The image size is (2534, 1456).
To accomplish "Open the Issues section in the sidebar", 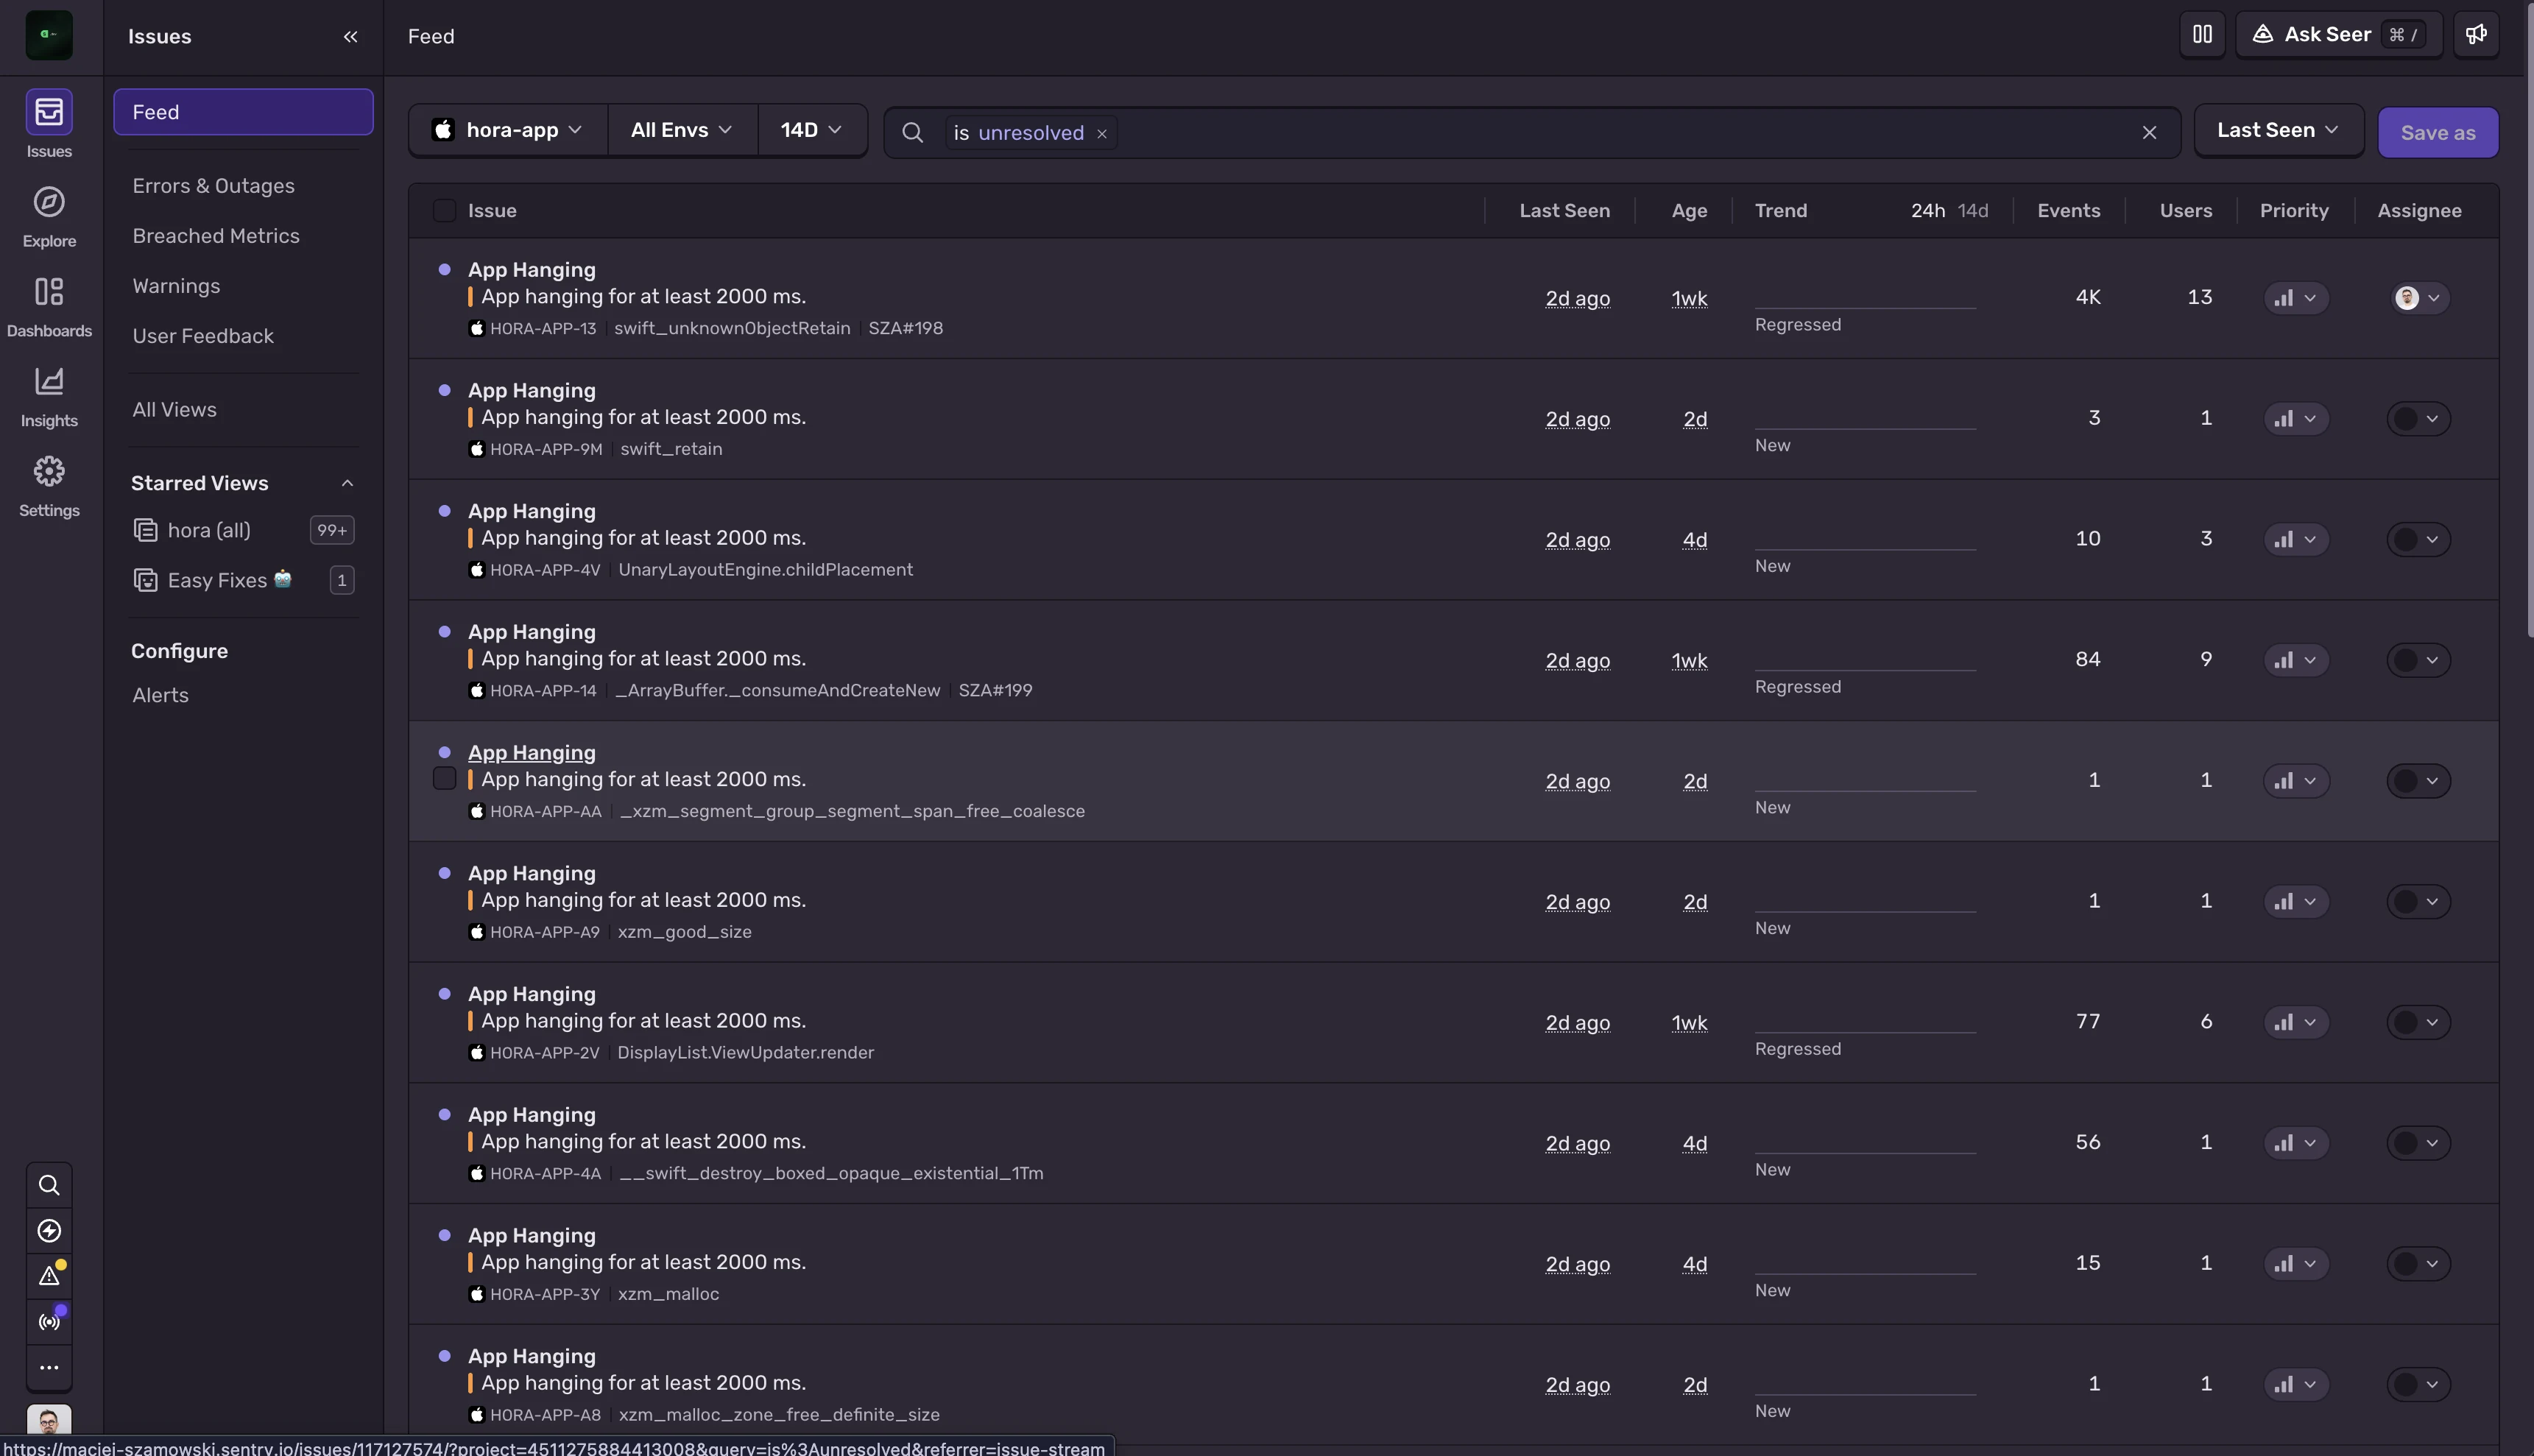I will (49, 125).
